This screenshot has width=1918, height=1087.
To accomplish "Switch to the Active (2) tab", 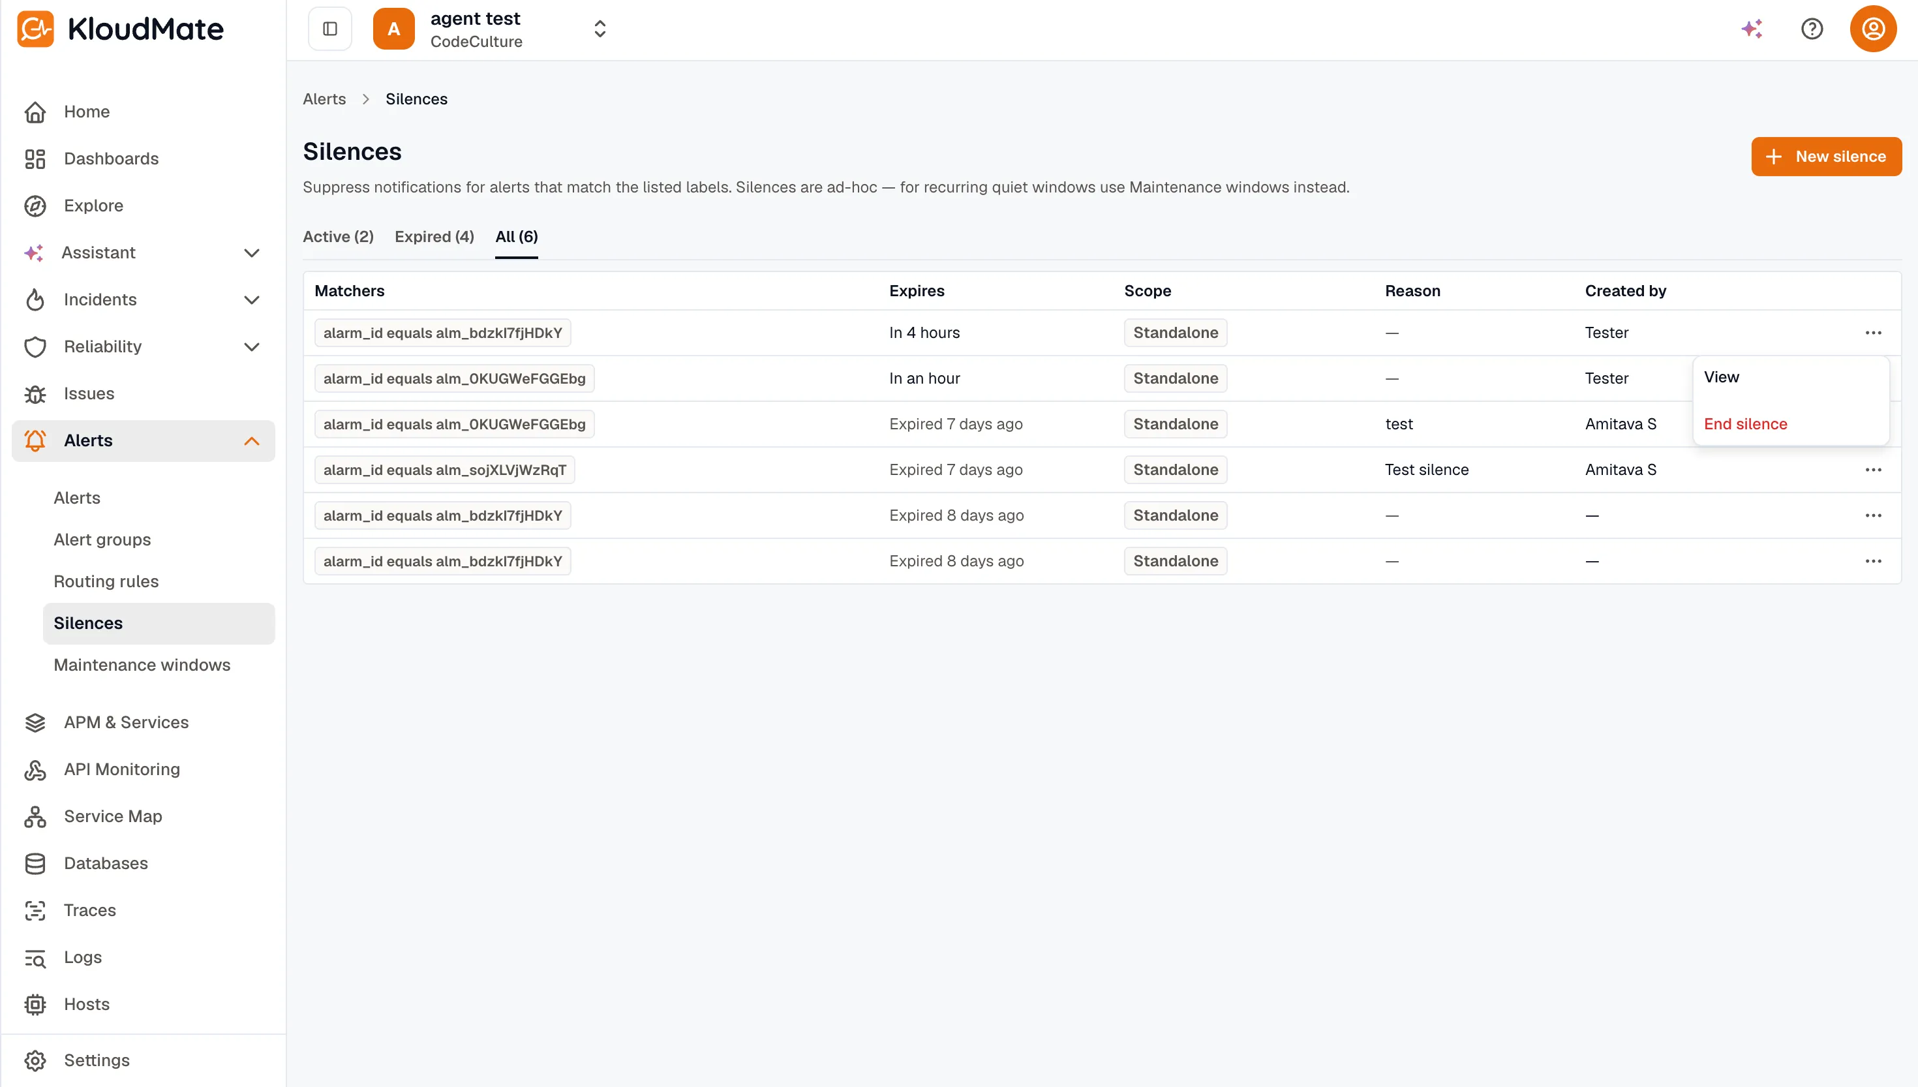I will 338,237.
